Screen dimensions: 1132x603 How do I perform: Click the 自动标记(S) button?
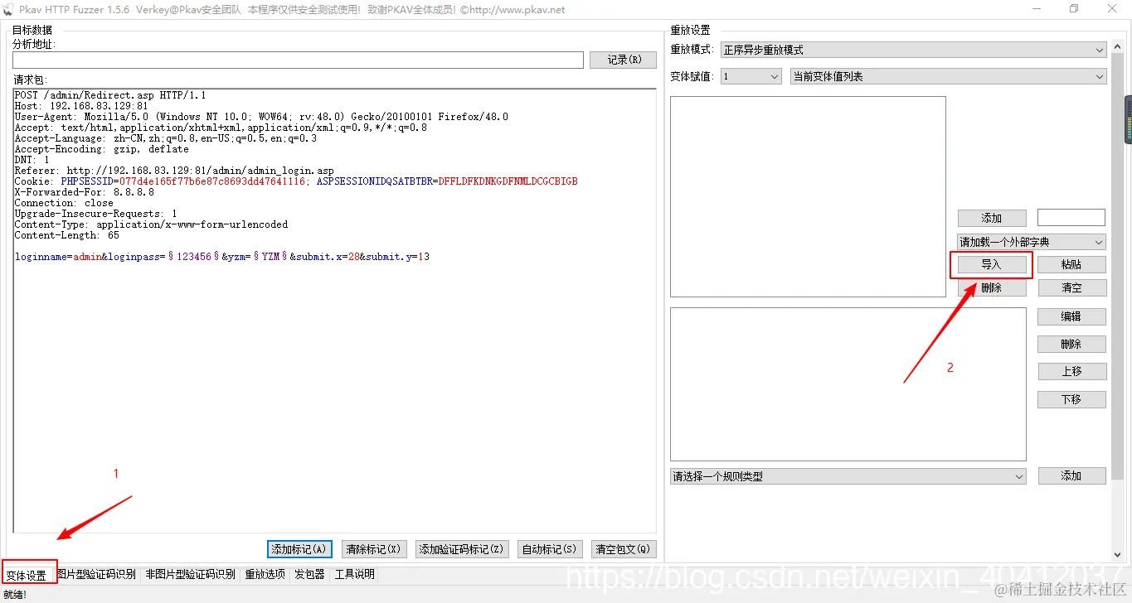pos(549,549)
